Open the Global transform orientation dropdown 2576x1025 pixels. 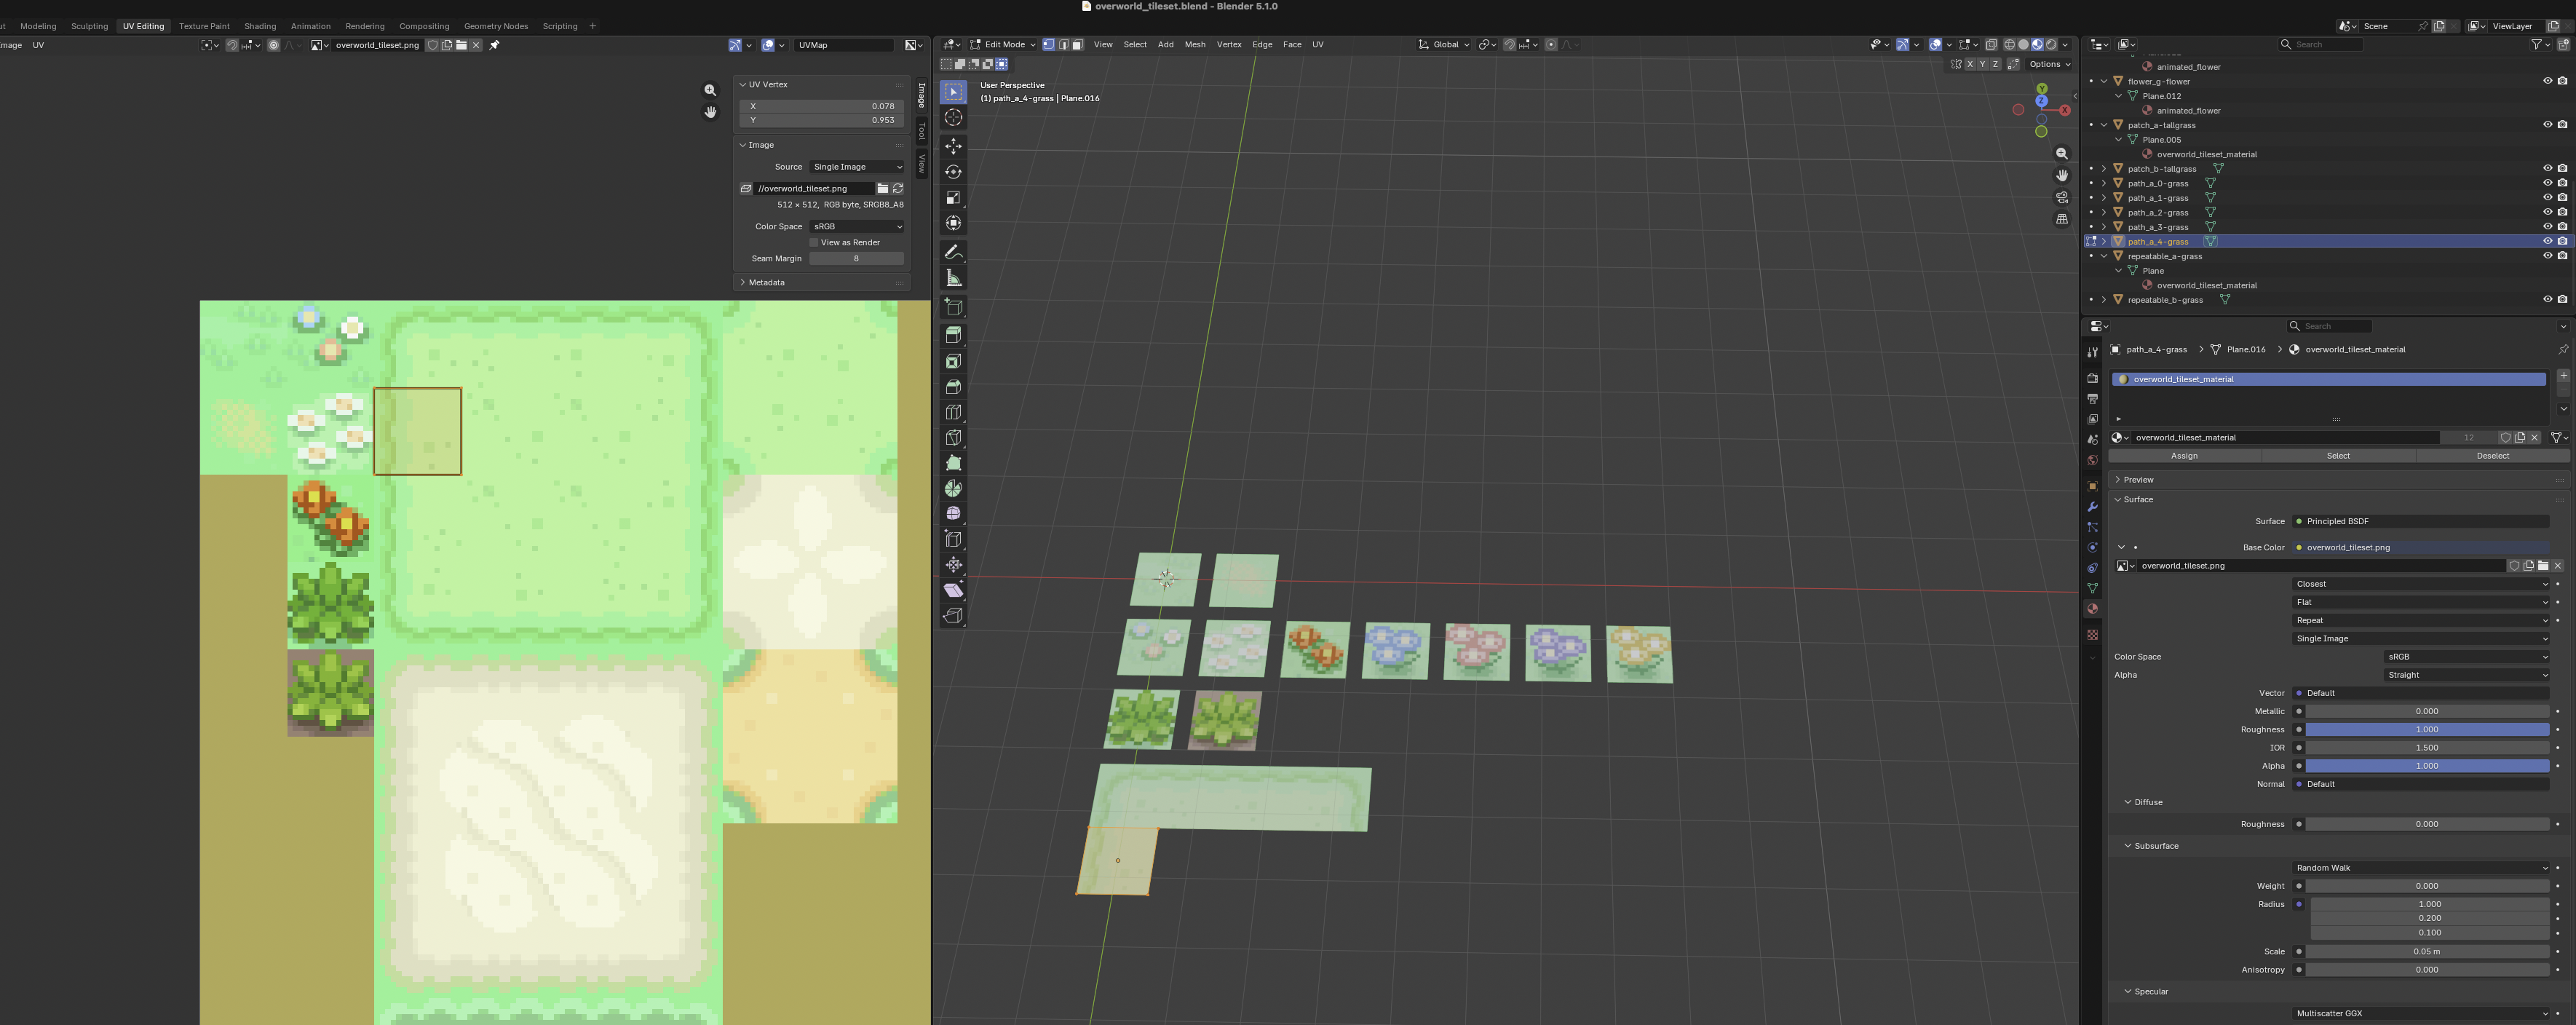[1444, 44]
